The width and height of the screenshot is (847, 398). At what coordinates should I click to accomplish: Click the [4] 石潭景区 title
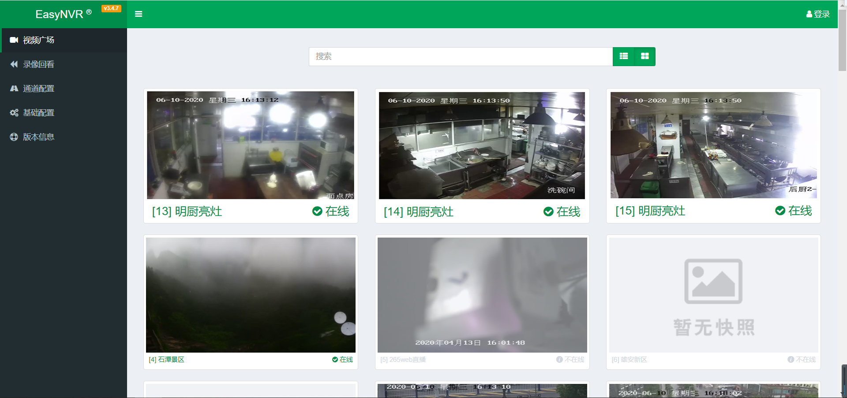click(x=166, y=360)
